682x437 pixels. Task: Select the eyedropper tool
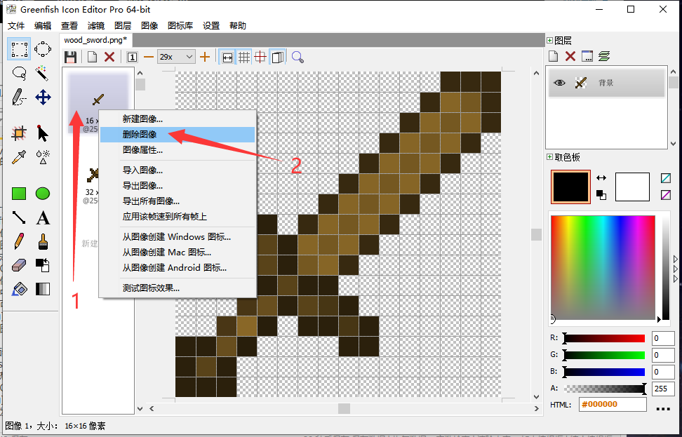pyautogui.click(x=19, y=157)
